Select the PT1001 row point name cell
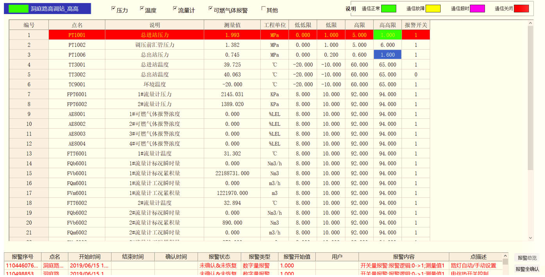The image size is (545, 277). pyautogui.click(x=77, y=35)
